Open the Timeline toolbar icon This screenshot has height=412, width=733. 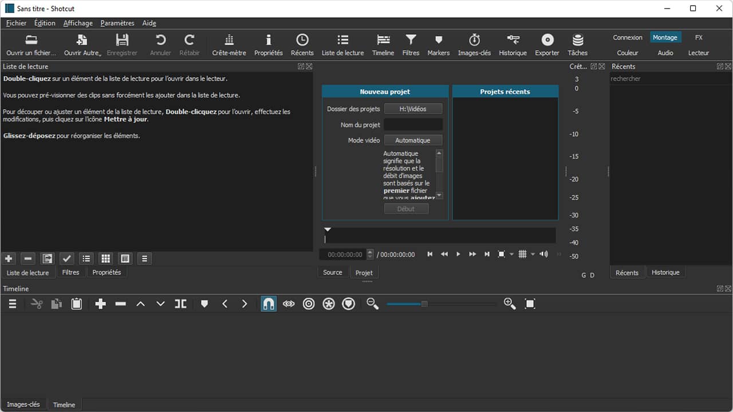[383, 45]
